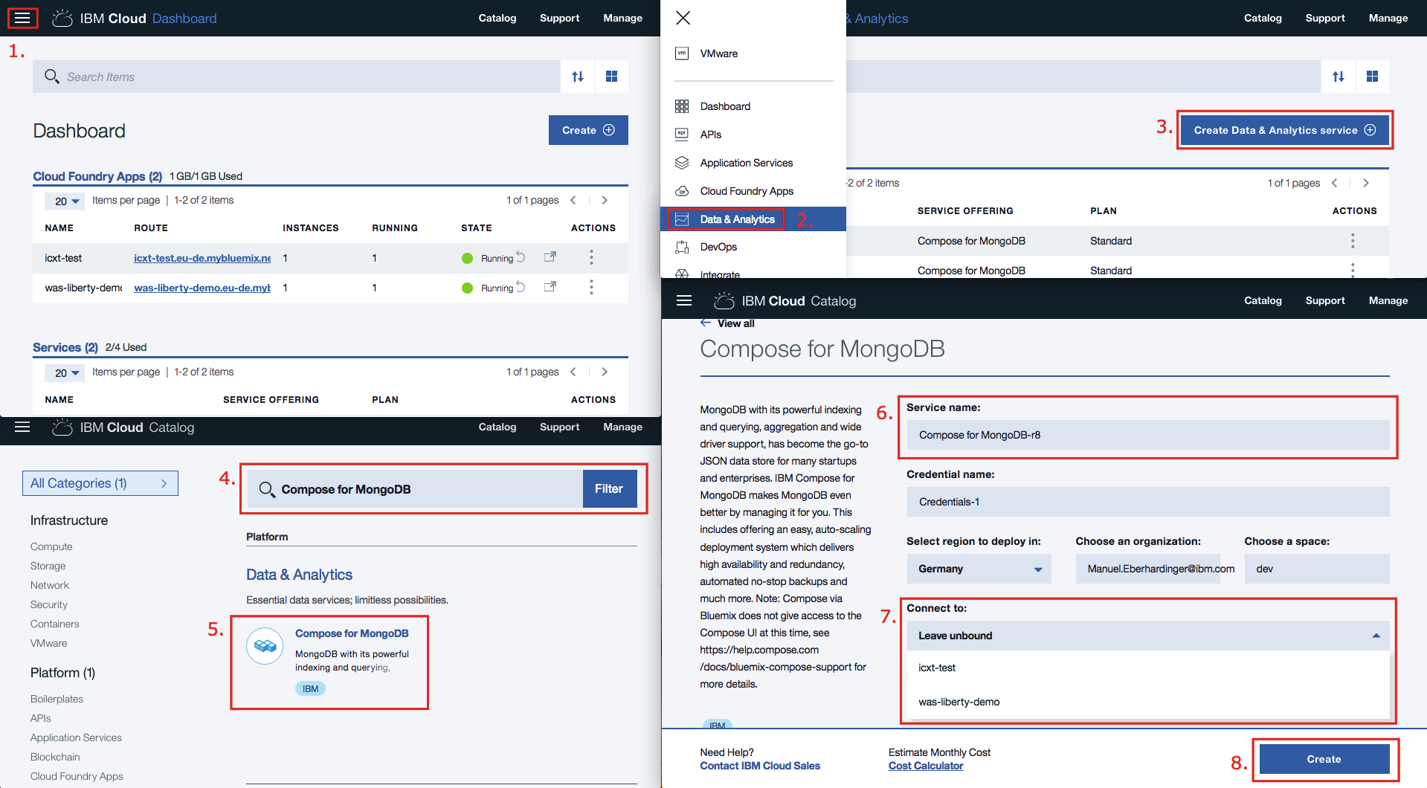Viewport: 1427px width, 788px height.
Task: Open Catalog in Dashboard header
Action: coord(497,18)
